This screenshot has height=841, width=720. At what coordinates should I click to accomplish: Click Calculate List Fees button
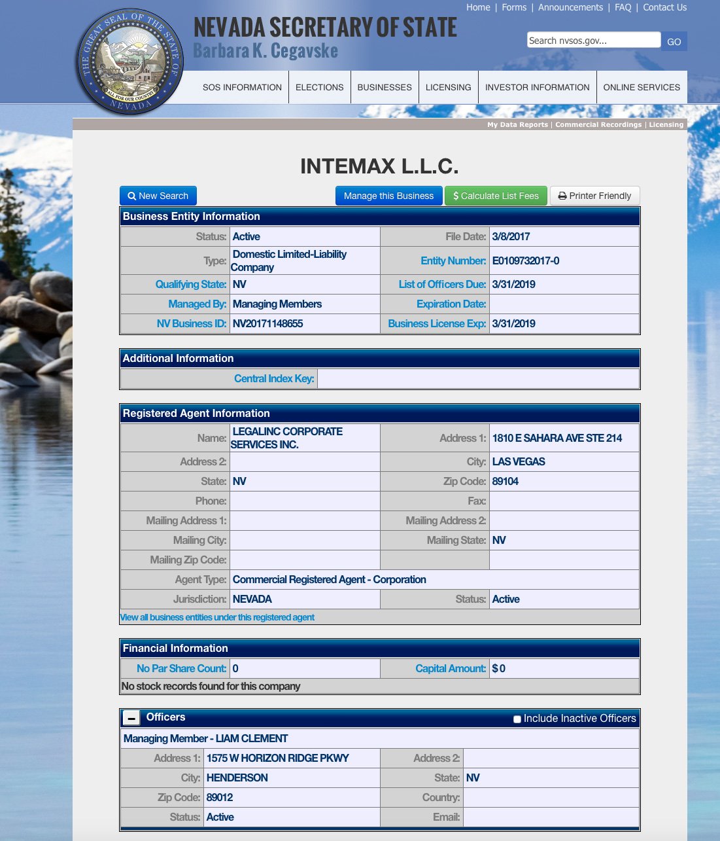pos(496,196)
